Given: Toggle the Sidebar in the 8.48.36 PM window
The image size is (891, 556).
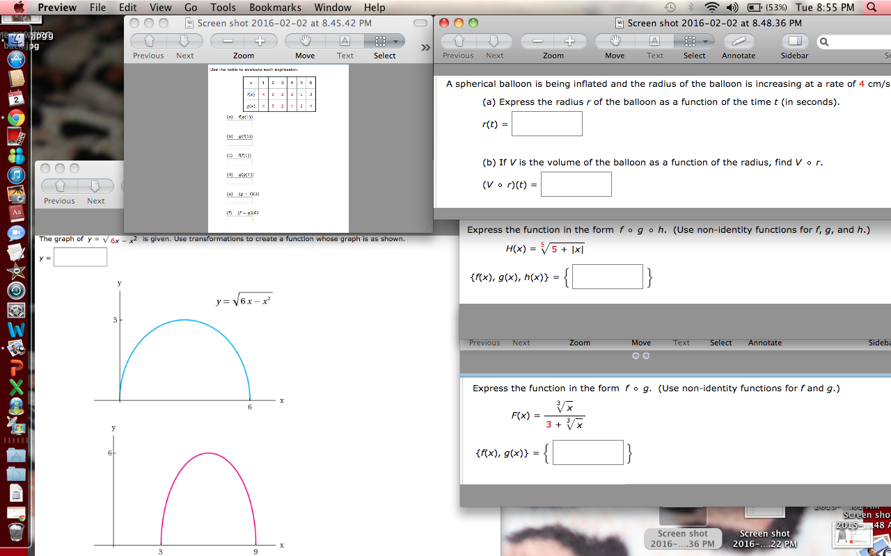Looking at the screenshot, I should tap(794, 41).
